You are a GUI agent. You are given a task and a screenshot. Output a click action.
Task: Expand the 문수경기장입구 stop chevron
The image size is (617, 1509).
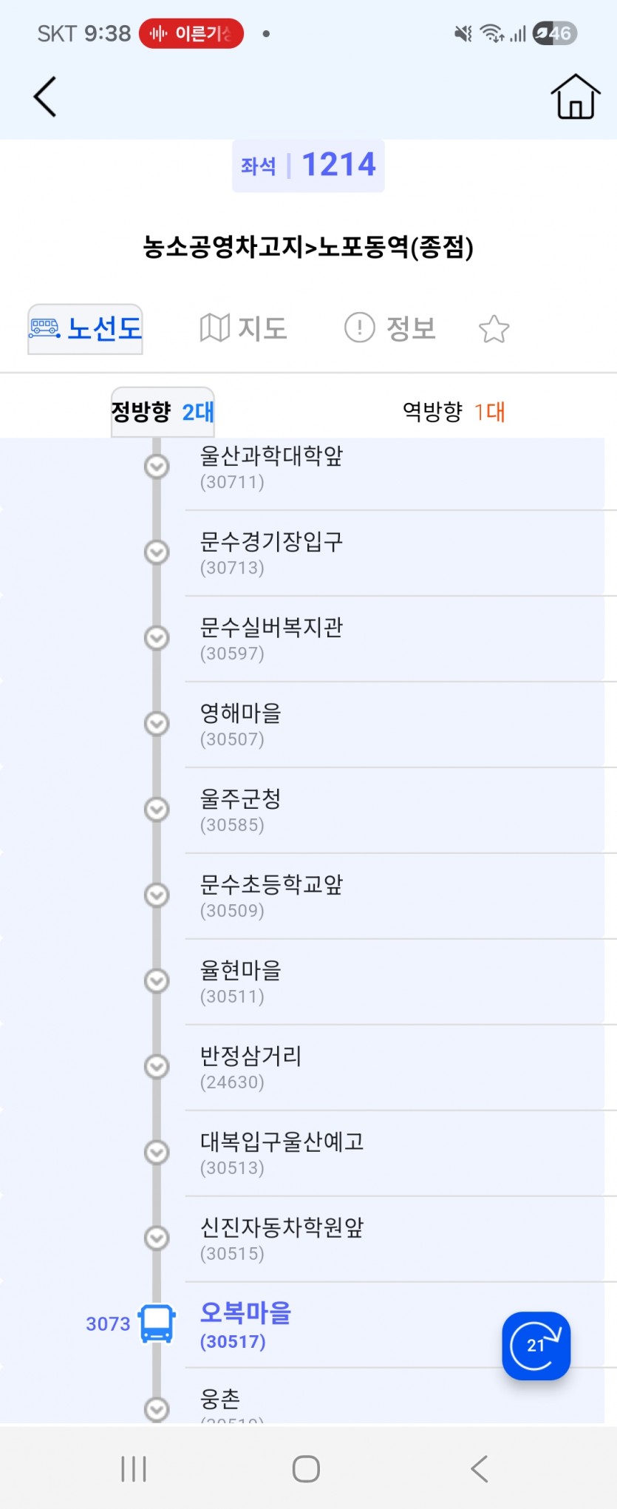pos(157,552)
